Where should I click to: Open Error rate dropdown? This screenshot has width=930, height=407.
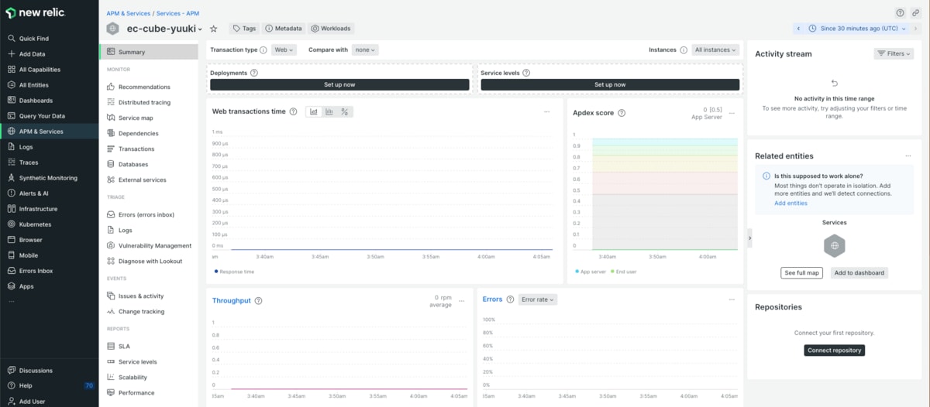click(538, 299)
